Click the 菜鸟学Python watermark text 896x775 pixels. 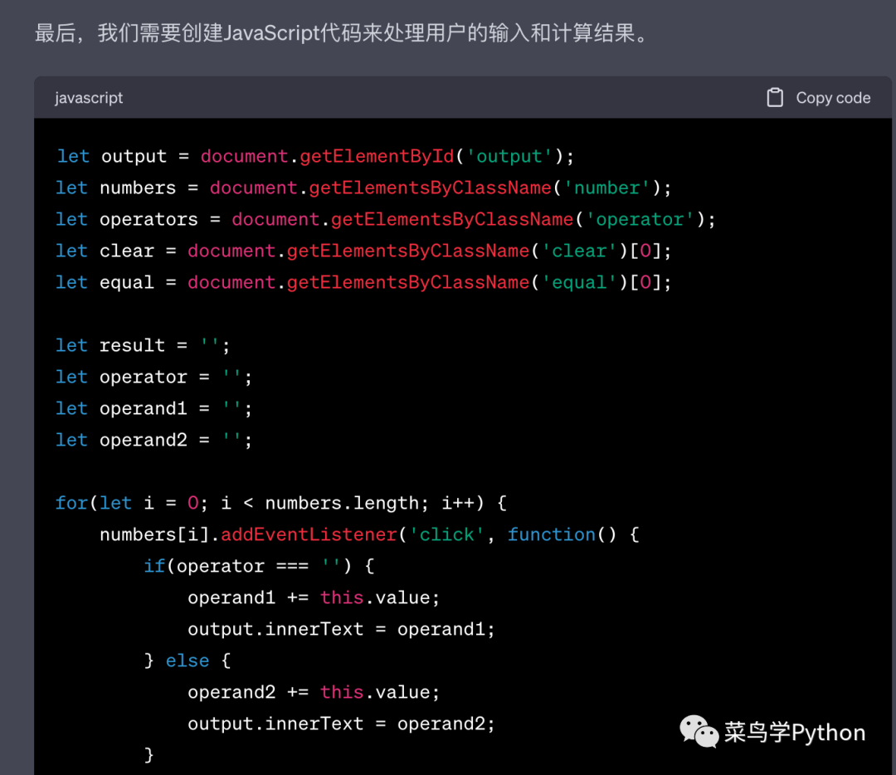coord(794,733)
